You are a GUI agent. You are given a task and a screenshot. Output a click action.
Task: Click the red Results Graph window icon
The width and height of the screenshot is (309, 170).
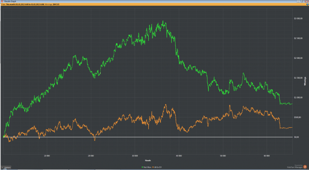pyautogui.click(x=2, y=1)
